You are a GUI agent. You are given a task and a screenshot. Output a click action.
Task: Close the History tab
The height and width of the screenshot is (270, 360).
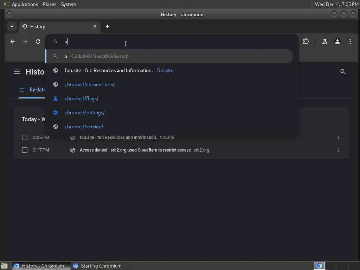click(x=95, y=26)
